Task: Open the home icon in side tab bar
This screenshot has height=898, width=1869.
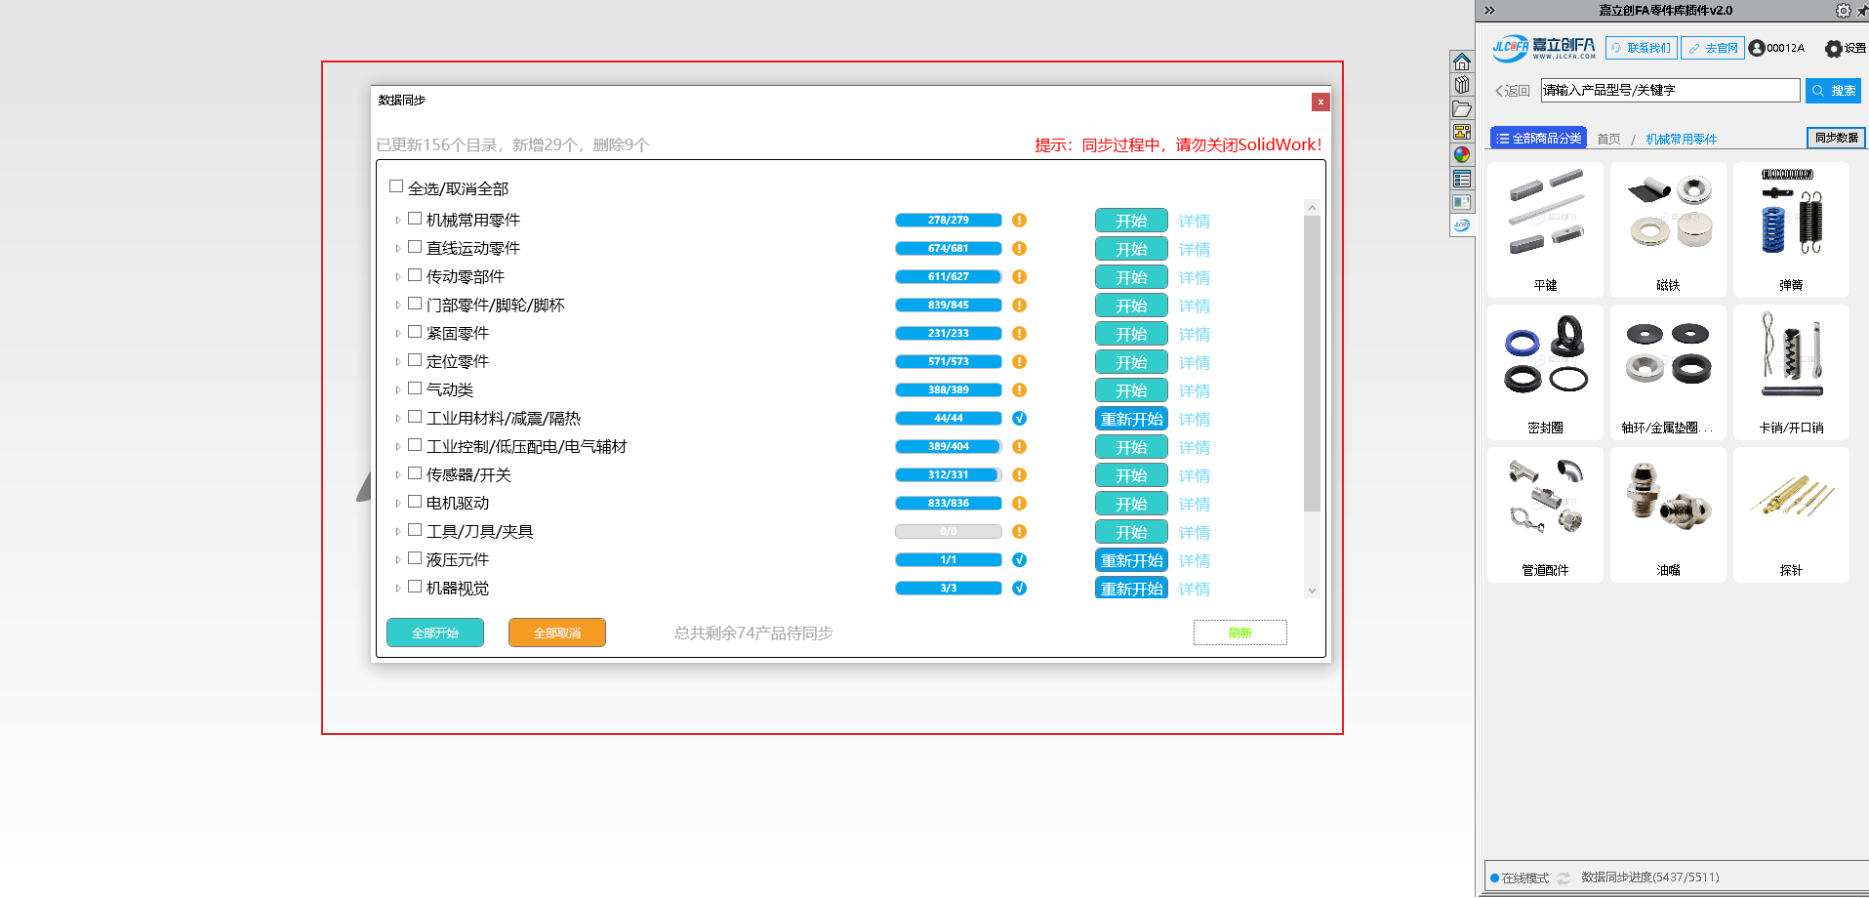Action: 1461,62
